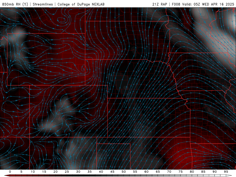Click the '55' colorbar scale label

pos(135,172)
